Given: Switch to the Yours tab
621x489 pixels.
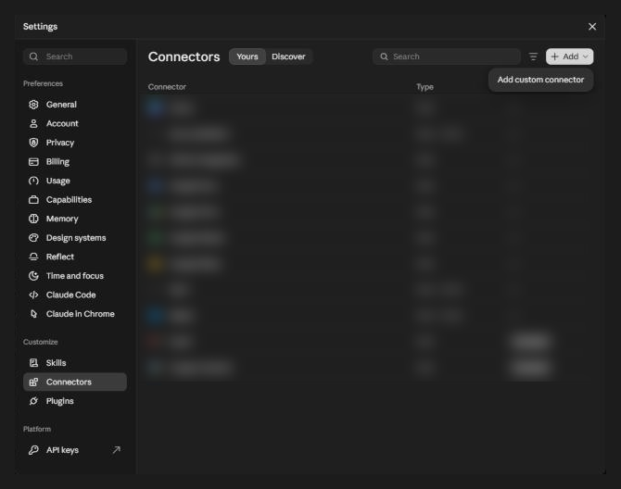Looking at the screenshot, I should pyautogui.click(x=247, y=56).
